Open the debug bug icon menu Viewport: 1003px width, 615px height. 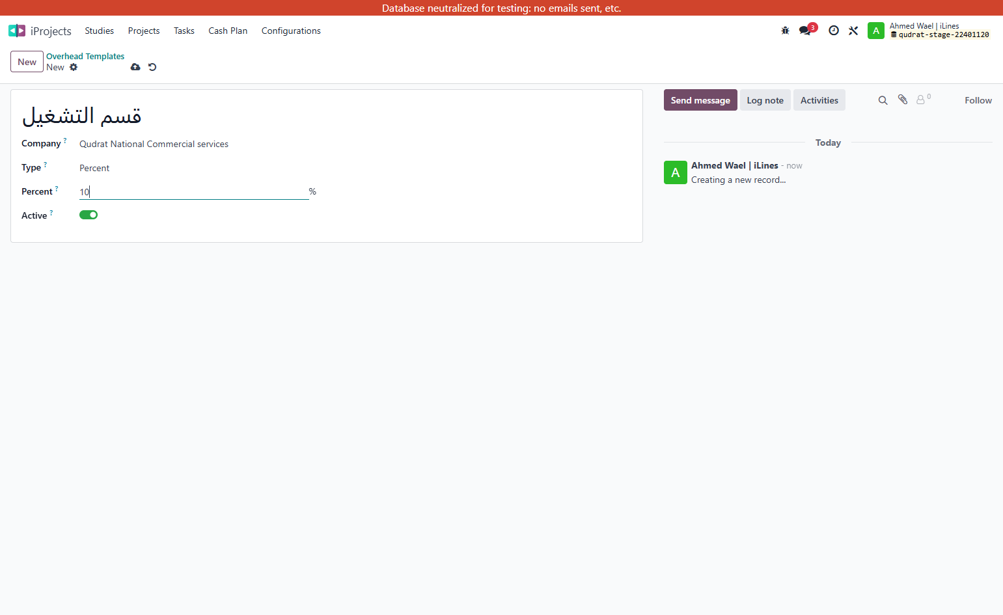785,31
